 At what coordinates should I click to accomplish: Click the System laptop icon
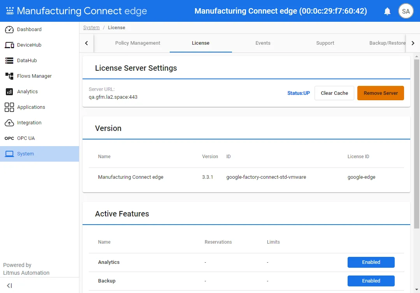[x=9, y=154]
